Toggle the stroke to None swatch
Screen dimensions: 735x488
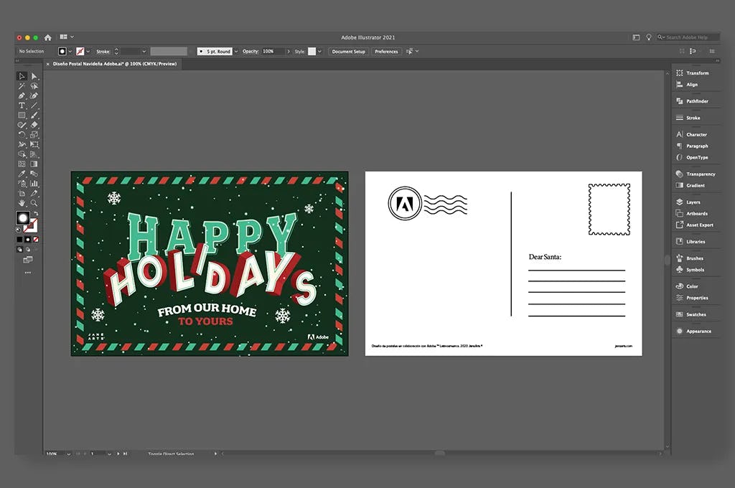tap(34, 240)
